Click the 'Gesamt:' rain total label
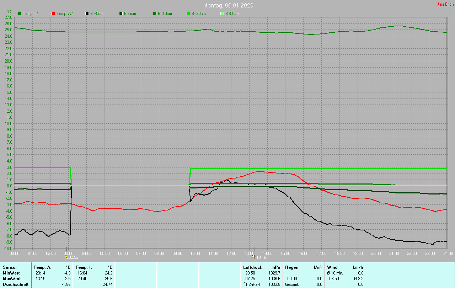 (x=292, y=284)
